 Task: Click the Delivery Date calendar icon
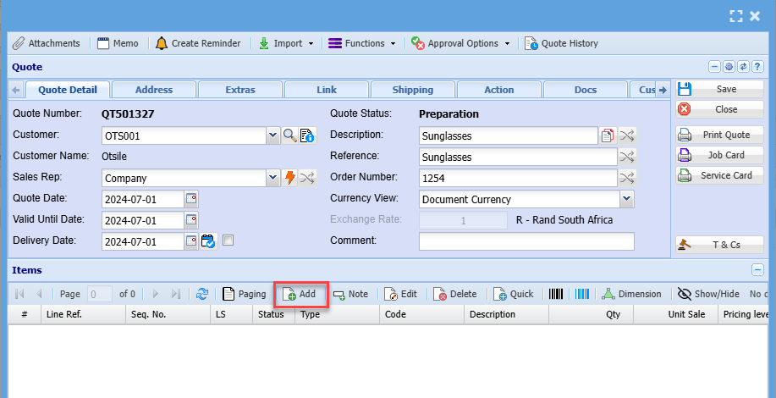[x=190, y=241]
